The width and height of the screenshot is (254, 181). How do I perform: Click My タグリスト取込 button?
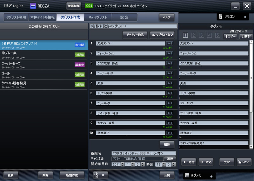[x=162, y=35]
